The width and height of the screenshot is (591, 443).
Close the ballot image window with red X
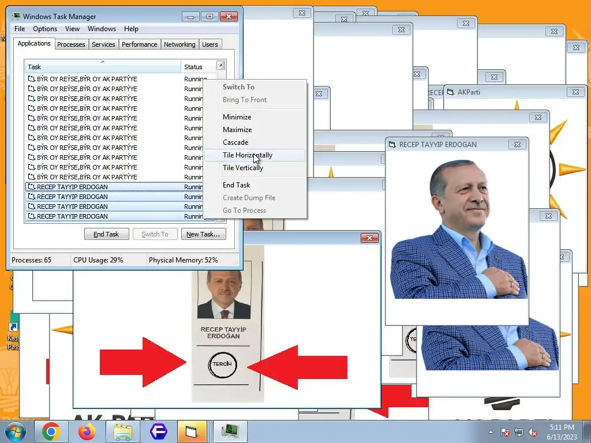(x=369, y=238)
